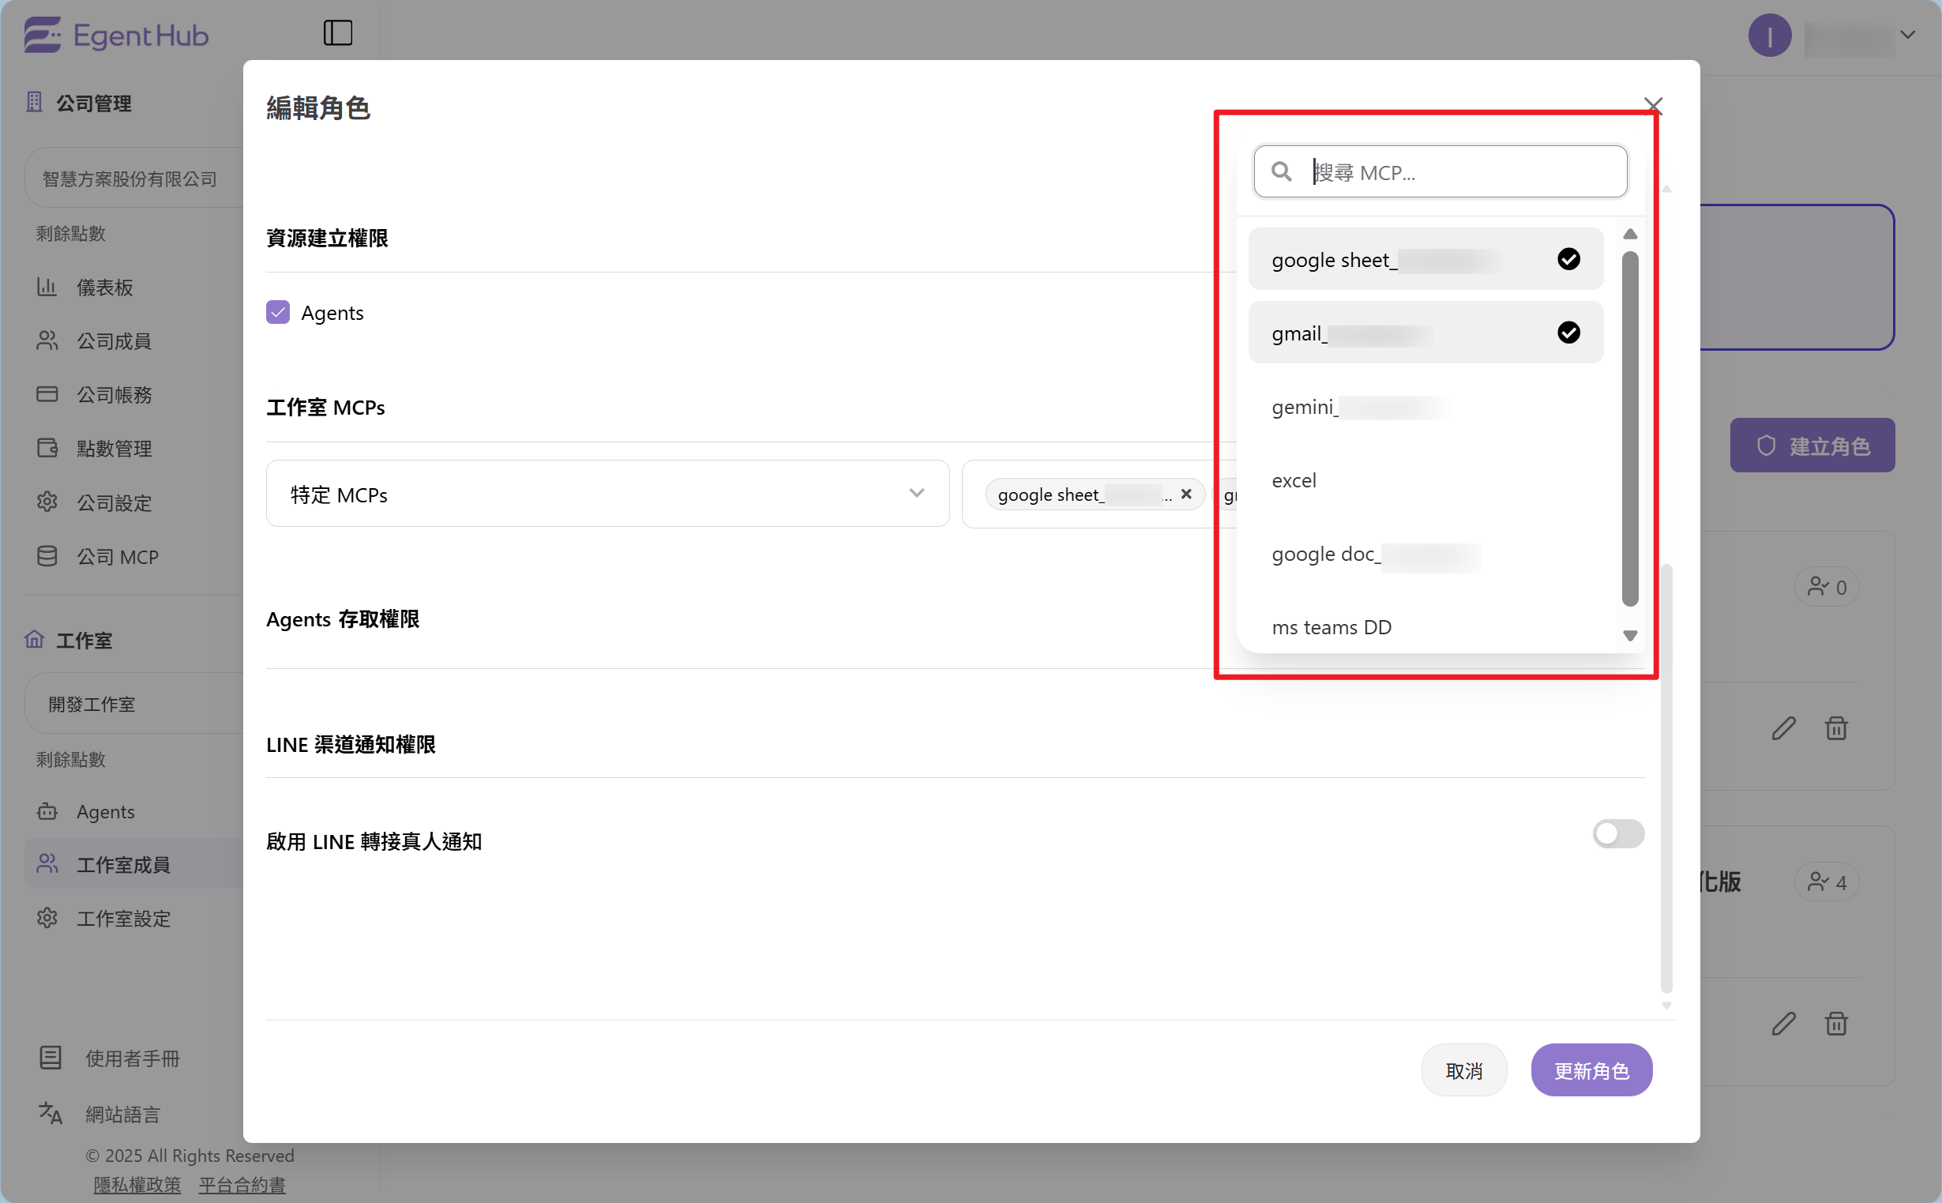Click the 更新角色 button
The width and height of the screenshot is (1942, 1203).
pos(1591,1070)
